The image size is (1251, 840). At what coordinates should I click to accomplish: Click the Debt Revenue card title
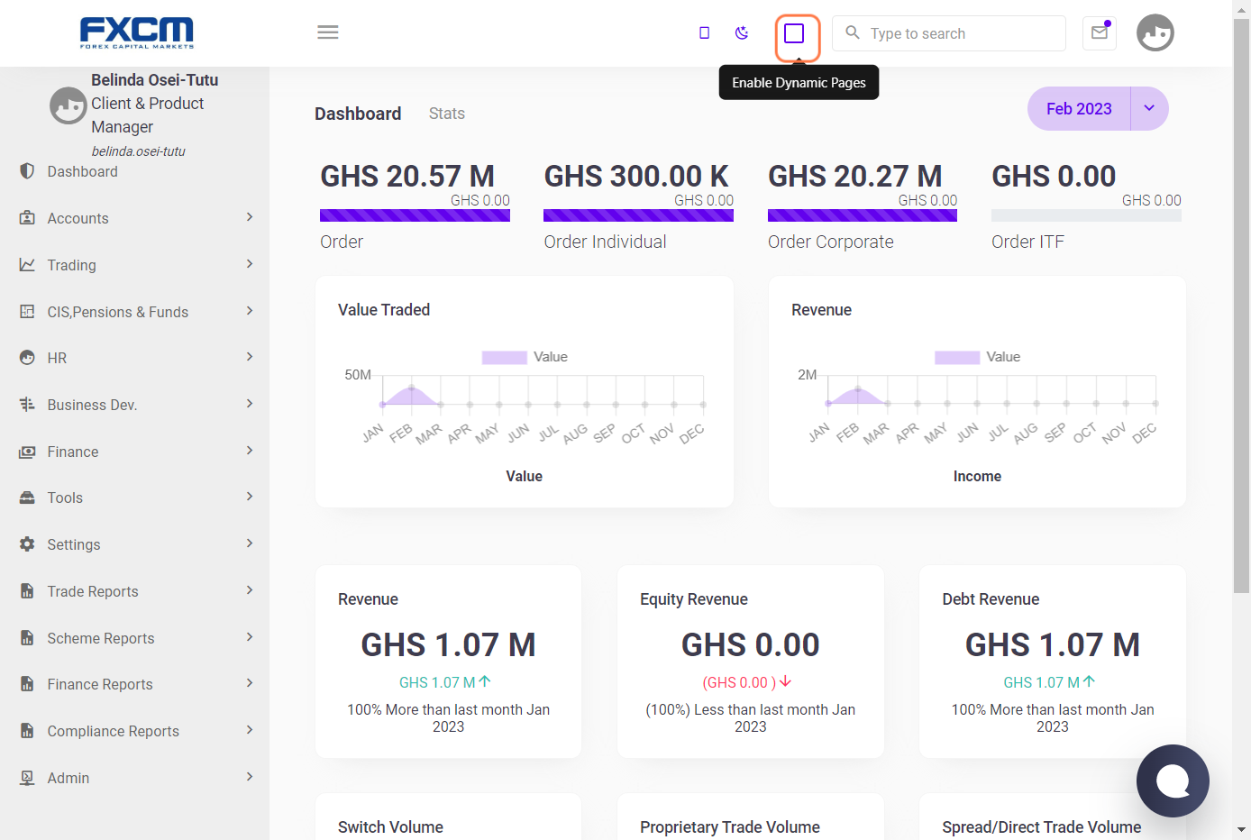[x=991, y=599]
